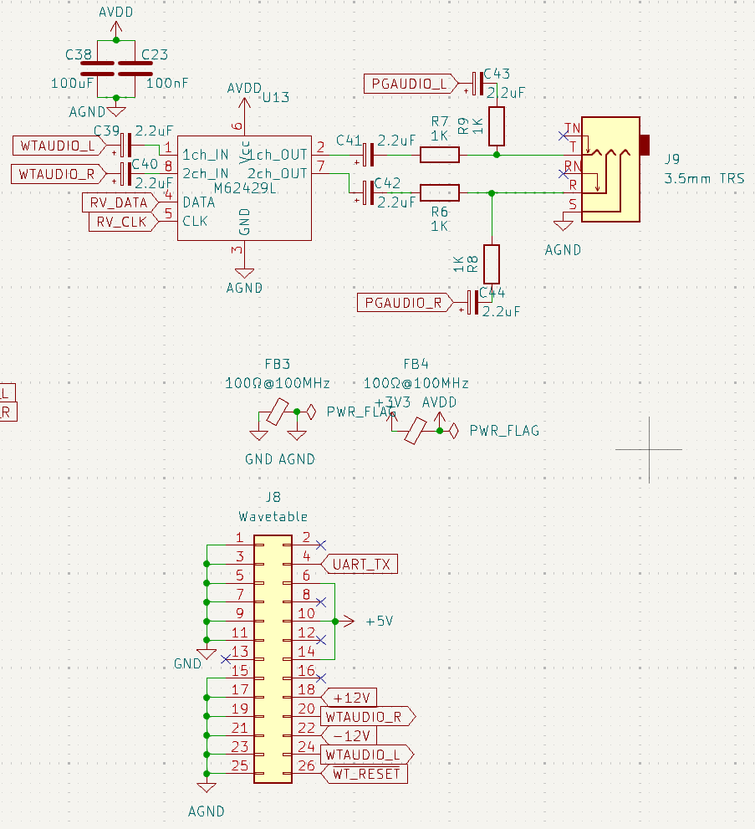Click the AGND symbol below U13 pin 3
This screenshot has height=829, width=755.
point(244,273)
